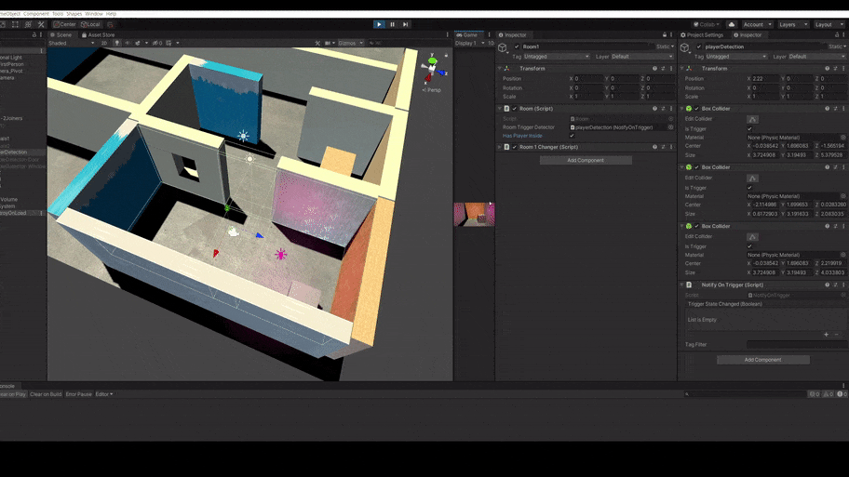The height and width of the screenshot is (477, 849).
Task: Toggle pivot mode using the Center button
Action: 65,24
